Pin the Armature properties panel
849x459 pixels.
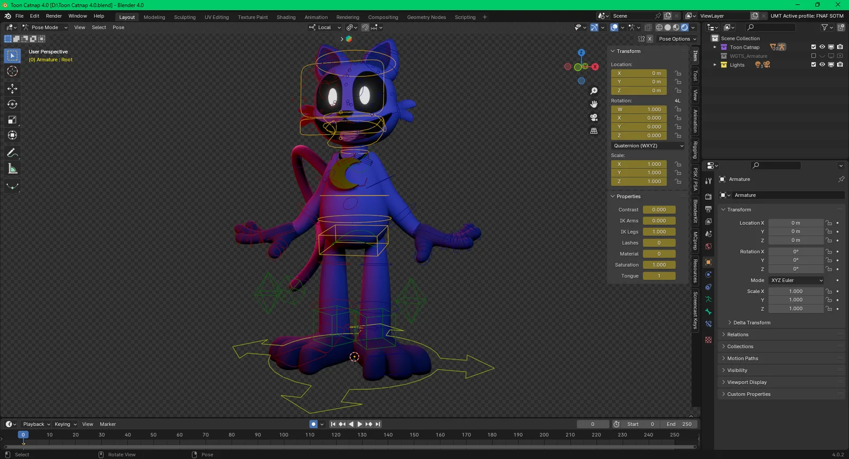click(x=841, y=179)
